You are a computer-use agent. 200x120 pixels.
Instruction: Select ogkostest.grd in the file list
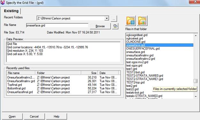[x=135, y=39]
